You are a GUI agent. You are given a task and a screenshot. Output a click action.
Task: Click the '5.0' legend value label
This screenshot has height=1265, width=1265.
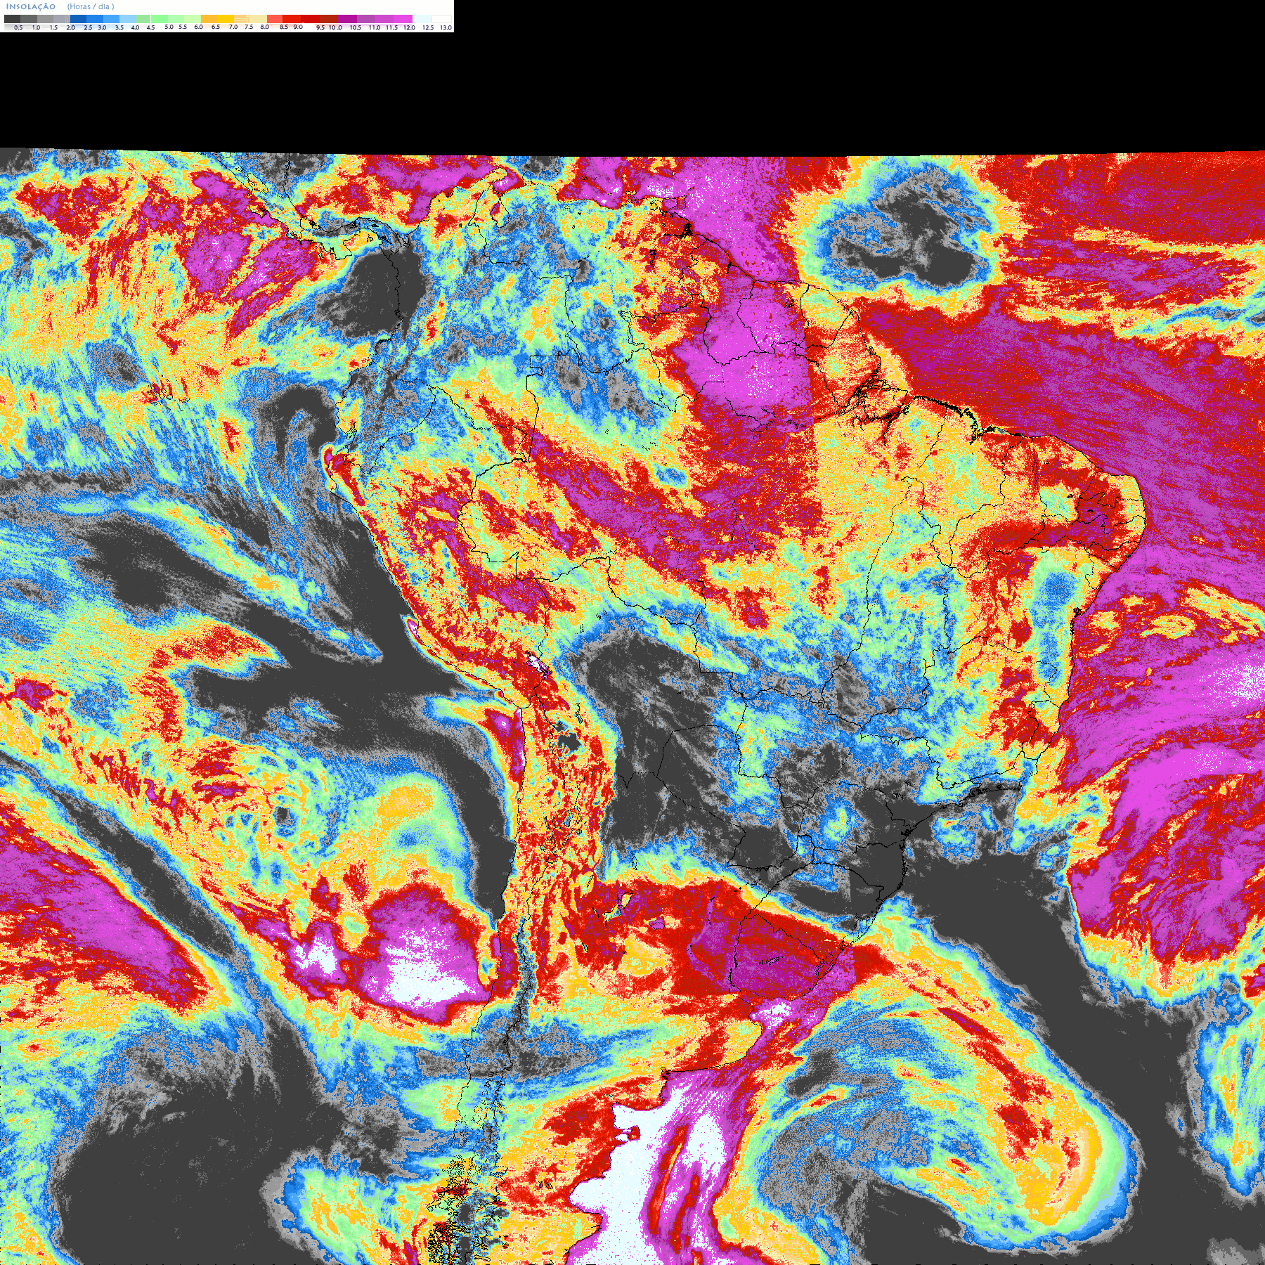click(x=169, y=27)
